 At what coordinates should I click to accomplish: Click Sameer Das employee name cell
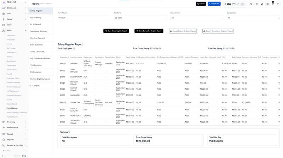point(75,102)
